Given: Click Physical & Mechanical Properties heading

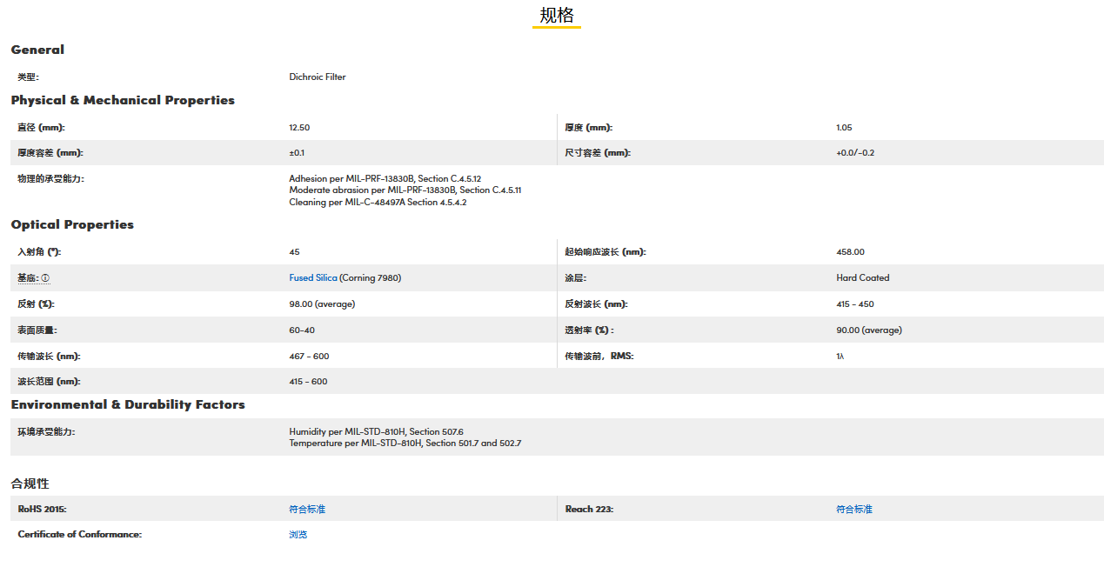Looking at the screenshot, I should pos(123,100).
